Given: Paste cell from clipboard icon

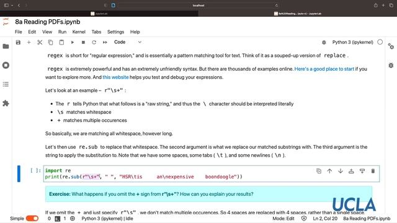Looking at the screenshot, I should pyautogui.click(x=61, y=42).
